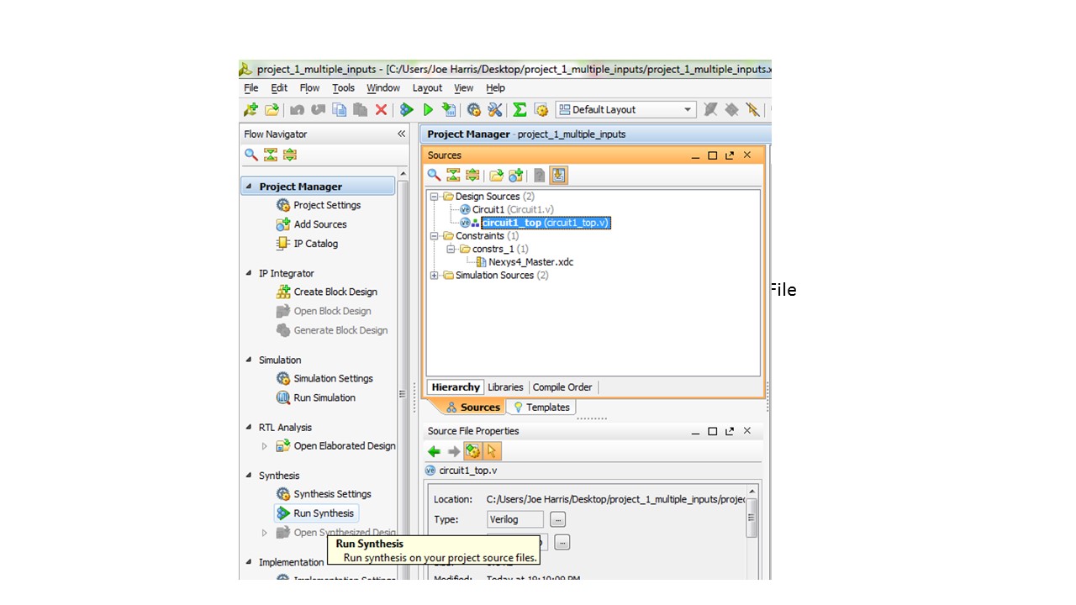
Task: Click the green back arrow in Source File Properties
Action: point(434,451)
